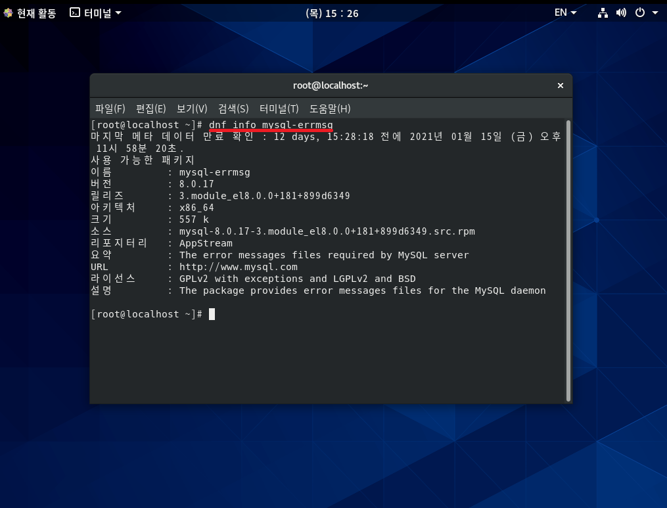Click the metadata expiration check line
The image size is (667, 508).
[x=326, y=142]
